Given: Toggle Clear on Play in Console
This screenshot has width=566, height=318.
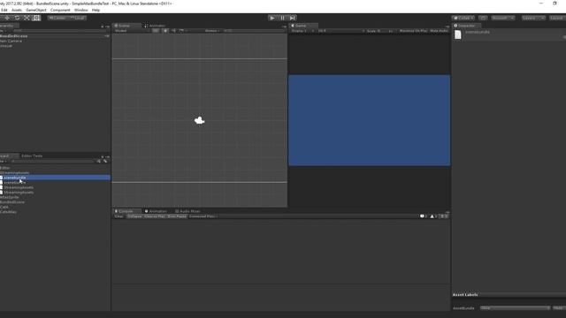Looking at the screenshot, I should 155,216.
